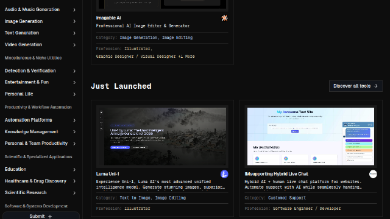This screenshot has width=390, height=219.
Task: Expand Knowledge Management chevron
Action: click(74, 132)
